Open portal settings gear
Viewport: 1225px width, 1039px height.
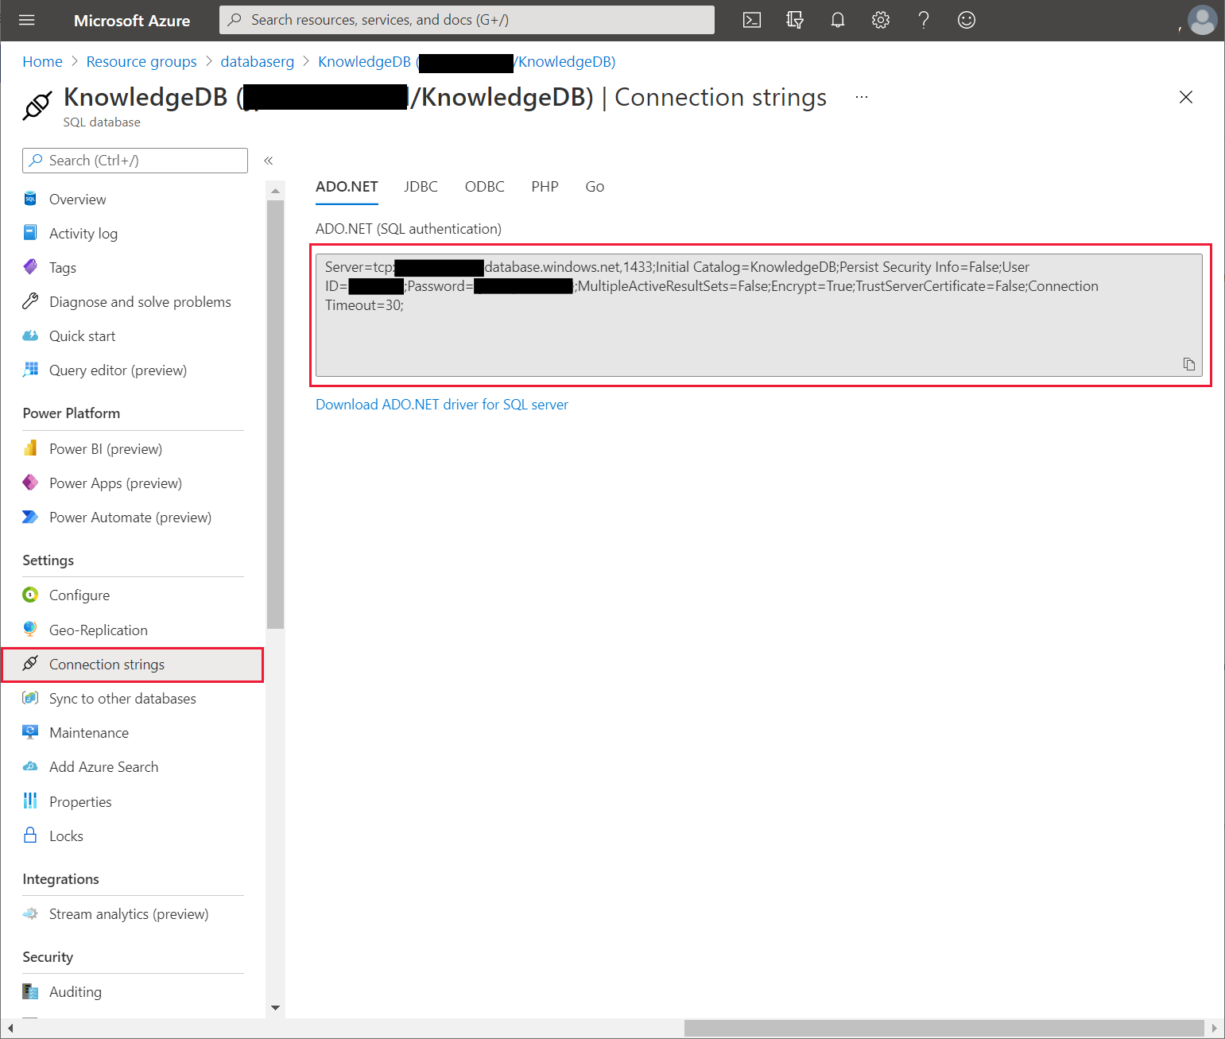click(x=881, y=20)
